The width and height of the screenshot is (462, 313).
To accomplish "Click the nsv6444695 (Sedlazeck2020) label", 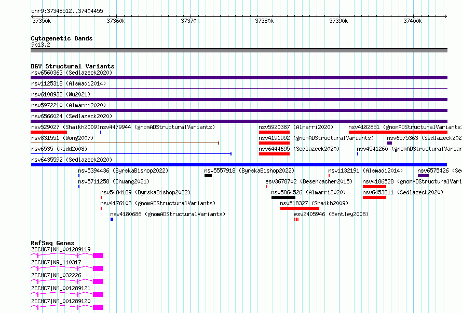I will (299, 149).
